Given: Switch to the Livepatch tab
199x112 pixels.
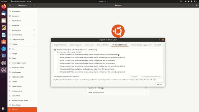Looking at the screenshot, I should [x=158, y=45].
